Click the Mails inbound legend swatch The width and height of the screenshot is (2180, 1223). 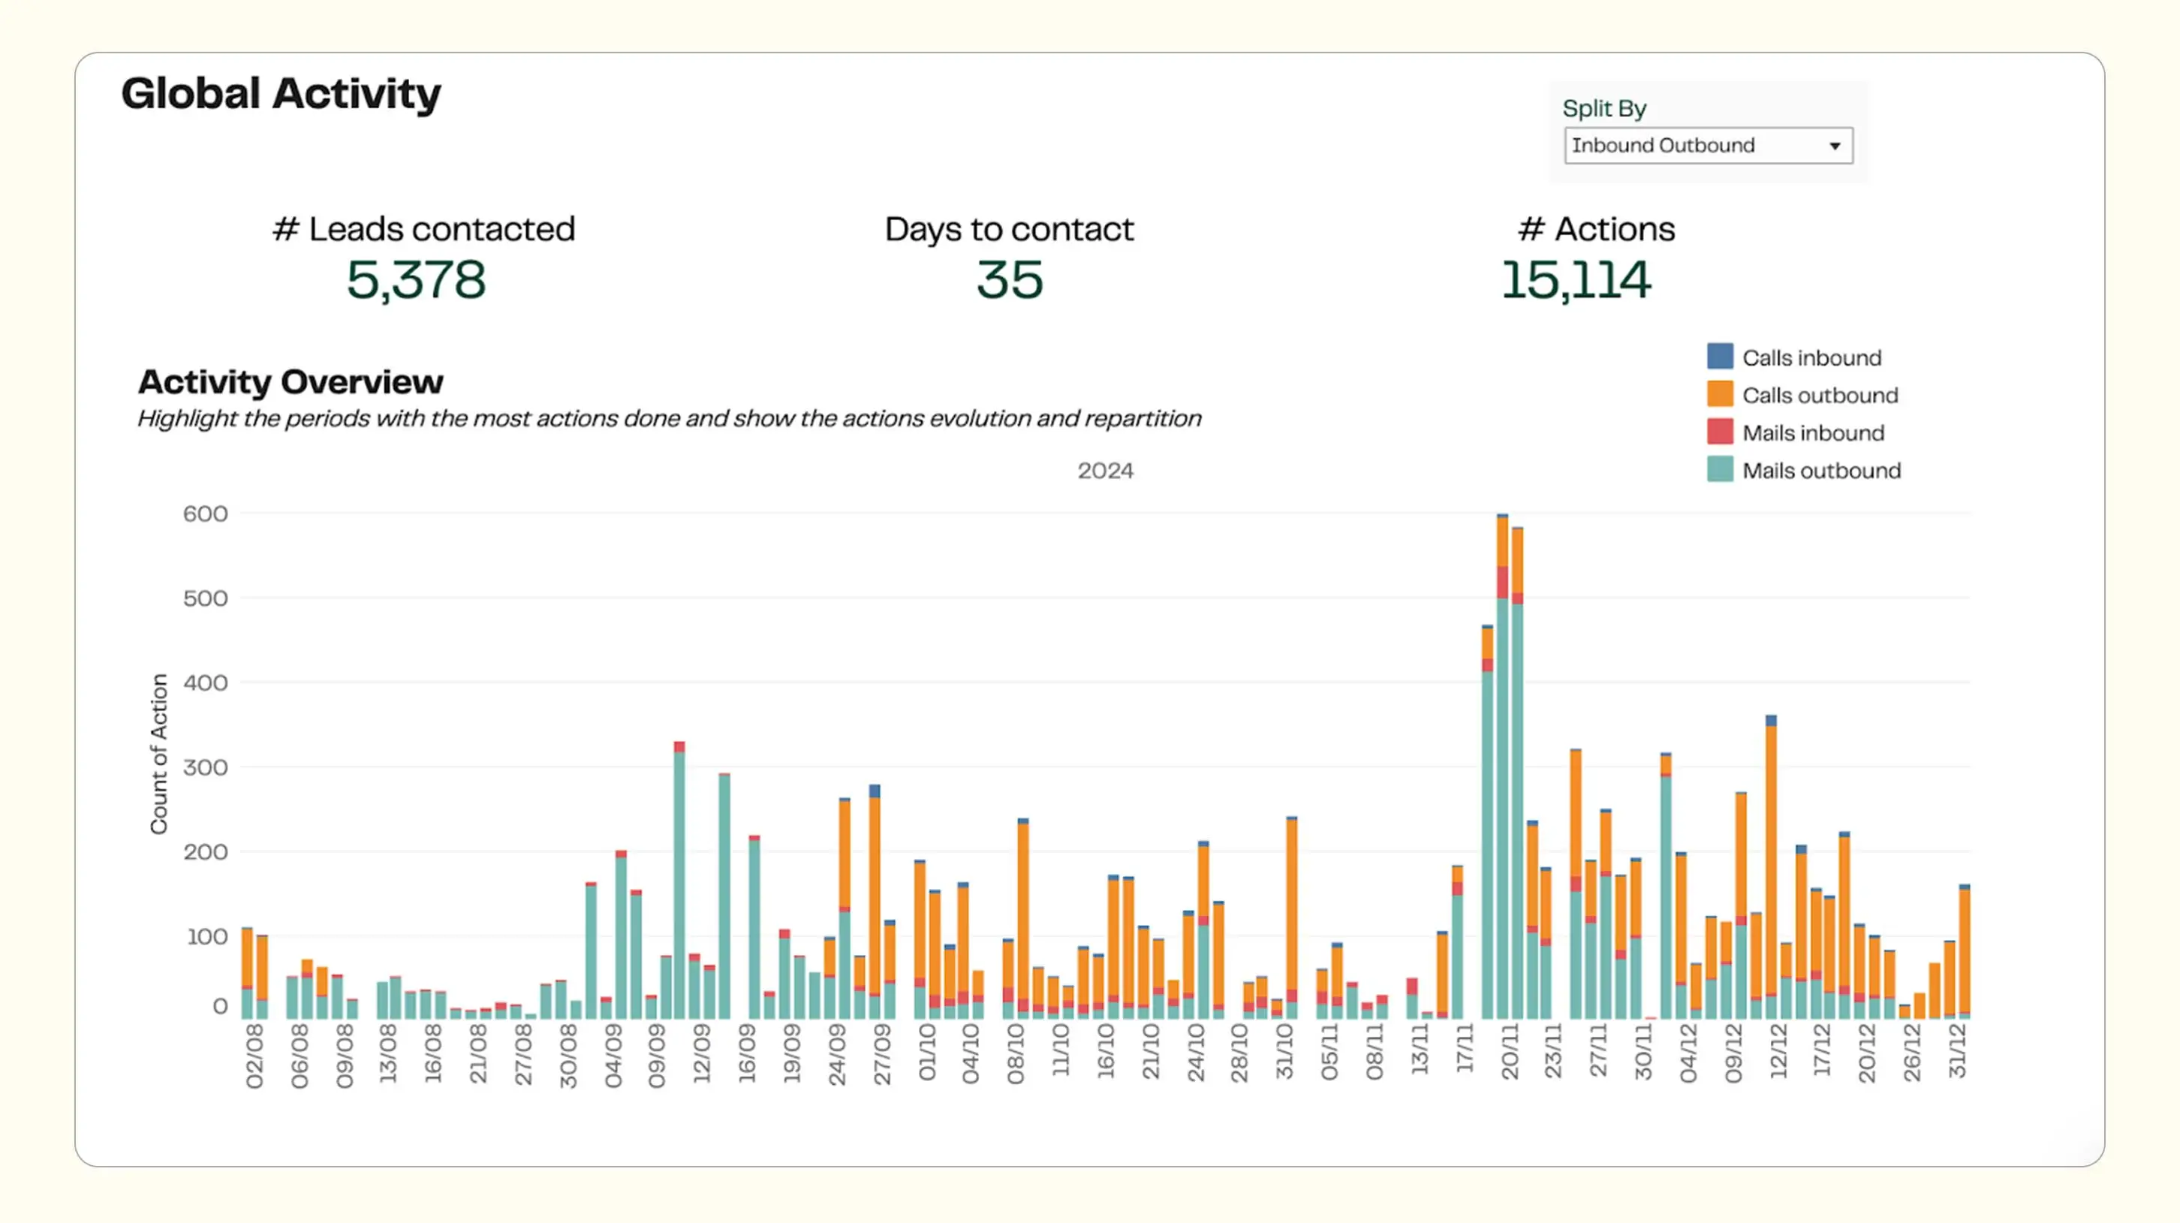pos(1720,432)
